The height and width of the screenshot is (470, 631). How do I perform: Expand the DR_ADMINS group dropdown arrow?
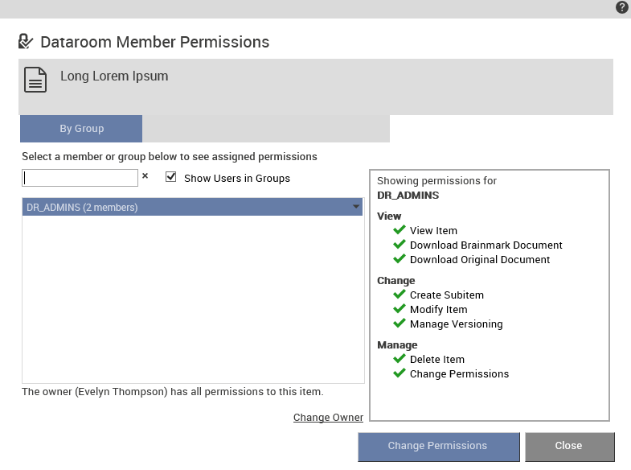tap(356, 207)
